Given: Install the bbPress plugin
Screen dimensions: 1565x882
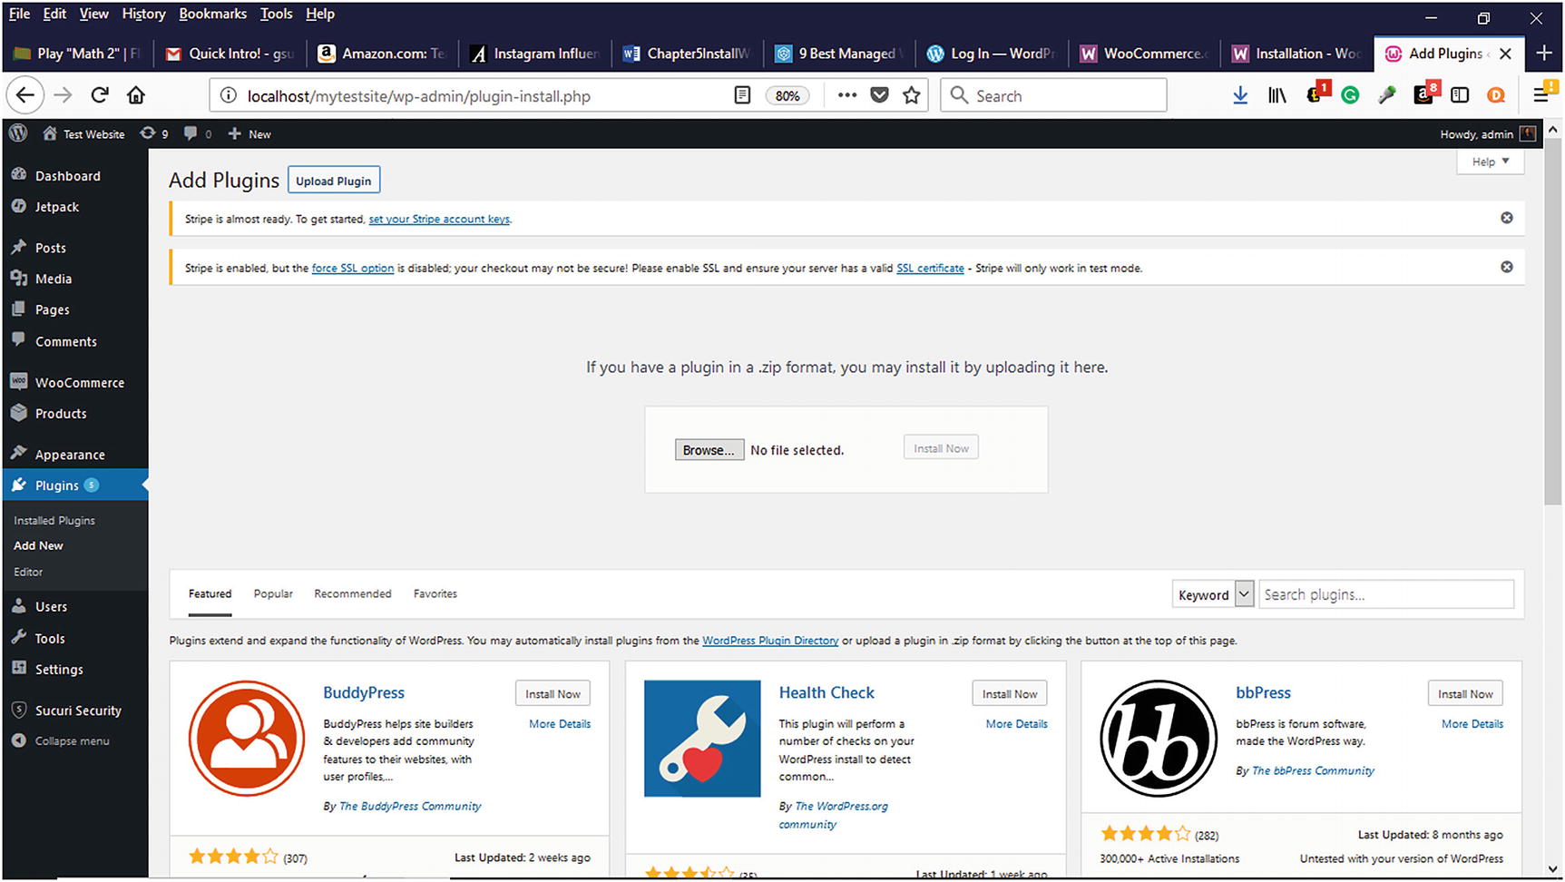Looking at the screenshot, I should pos(1465,694).
